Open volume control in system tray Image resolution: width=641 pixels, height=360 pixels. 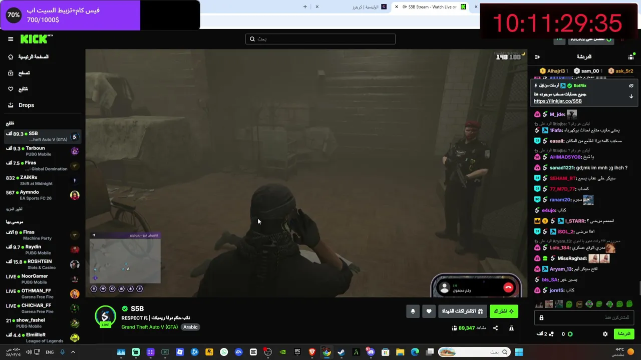(29, 352)
